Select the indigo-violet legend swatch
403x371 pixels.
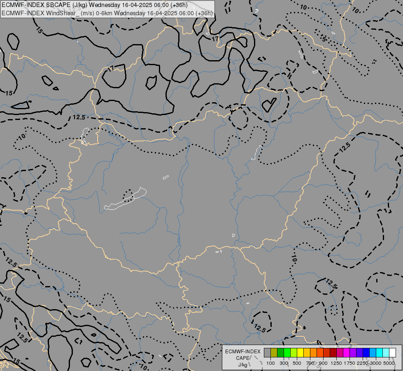coord(359,352)
